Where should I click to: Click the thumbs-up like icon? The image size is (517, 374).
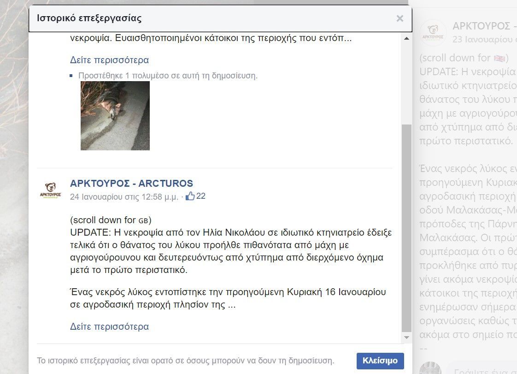pos(190,196)
